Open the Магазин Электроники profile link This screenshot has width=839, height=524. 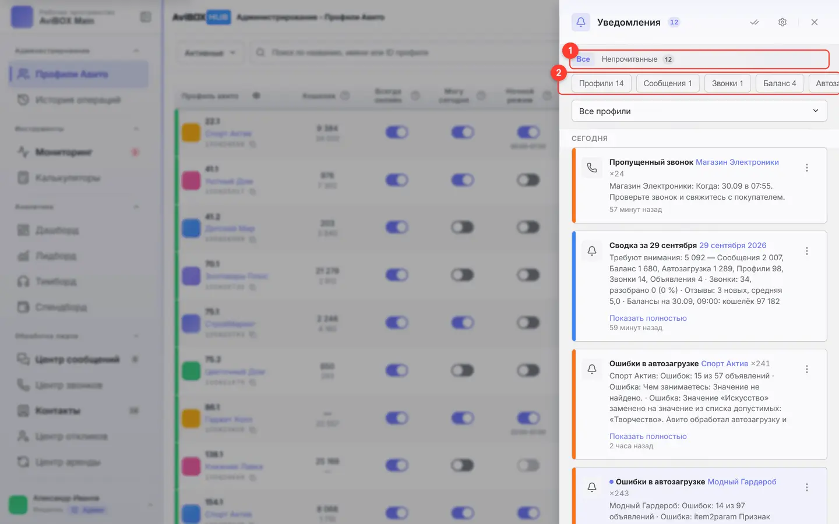737,162
